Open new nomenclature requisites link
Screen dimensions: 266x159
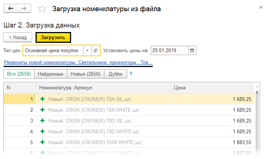[78, 62]
